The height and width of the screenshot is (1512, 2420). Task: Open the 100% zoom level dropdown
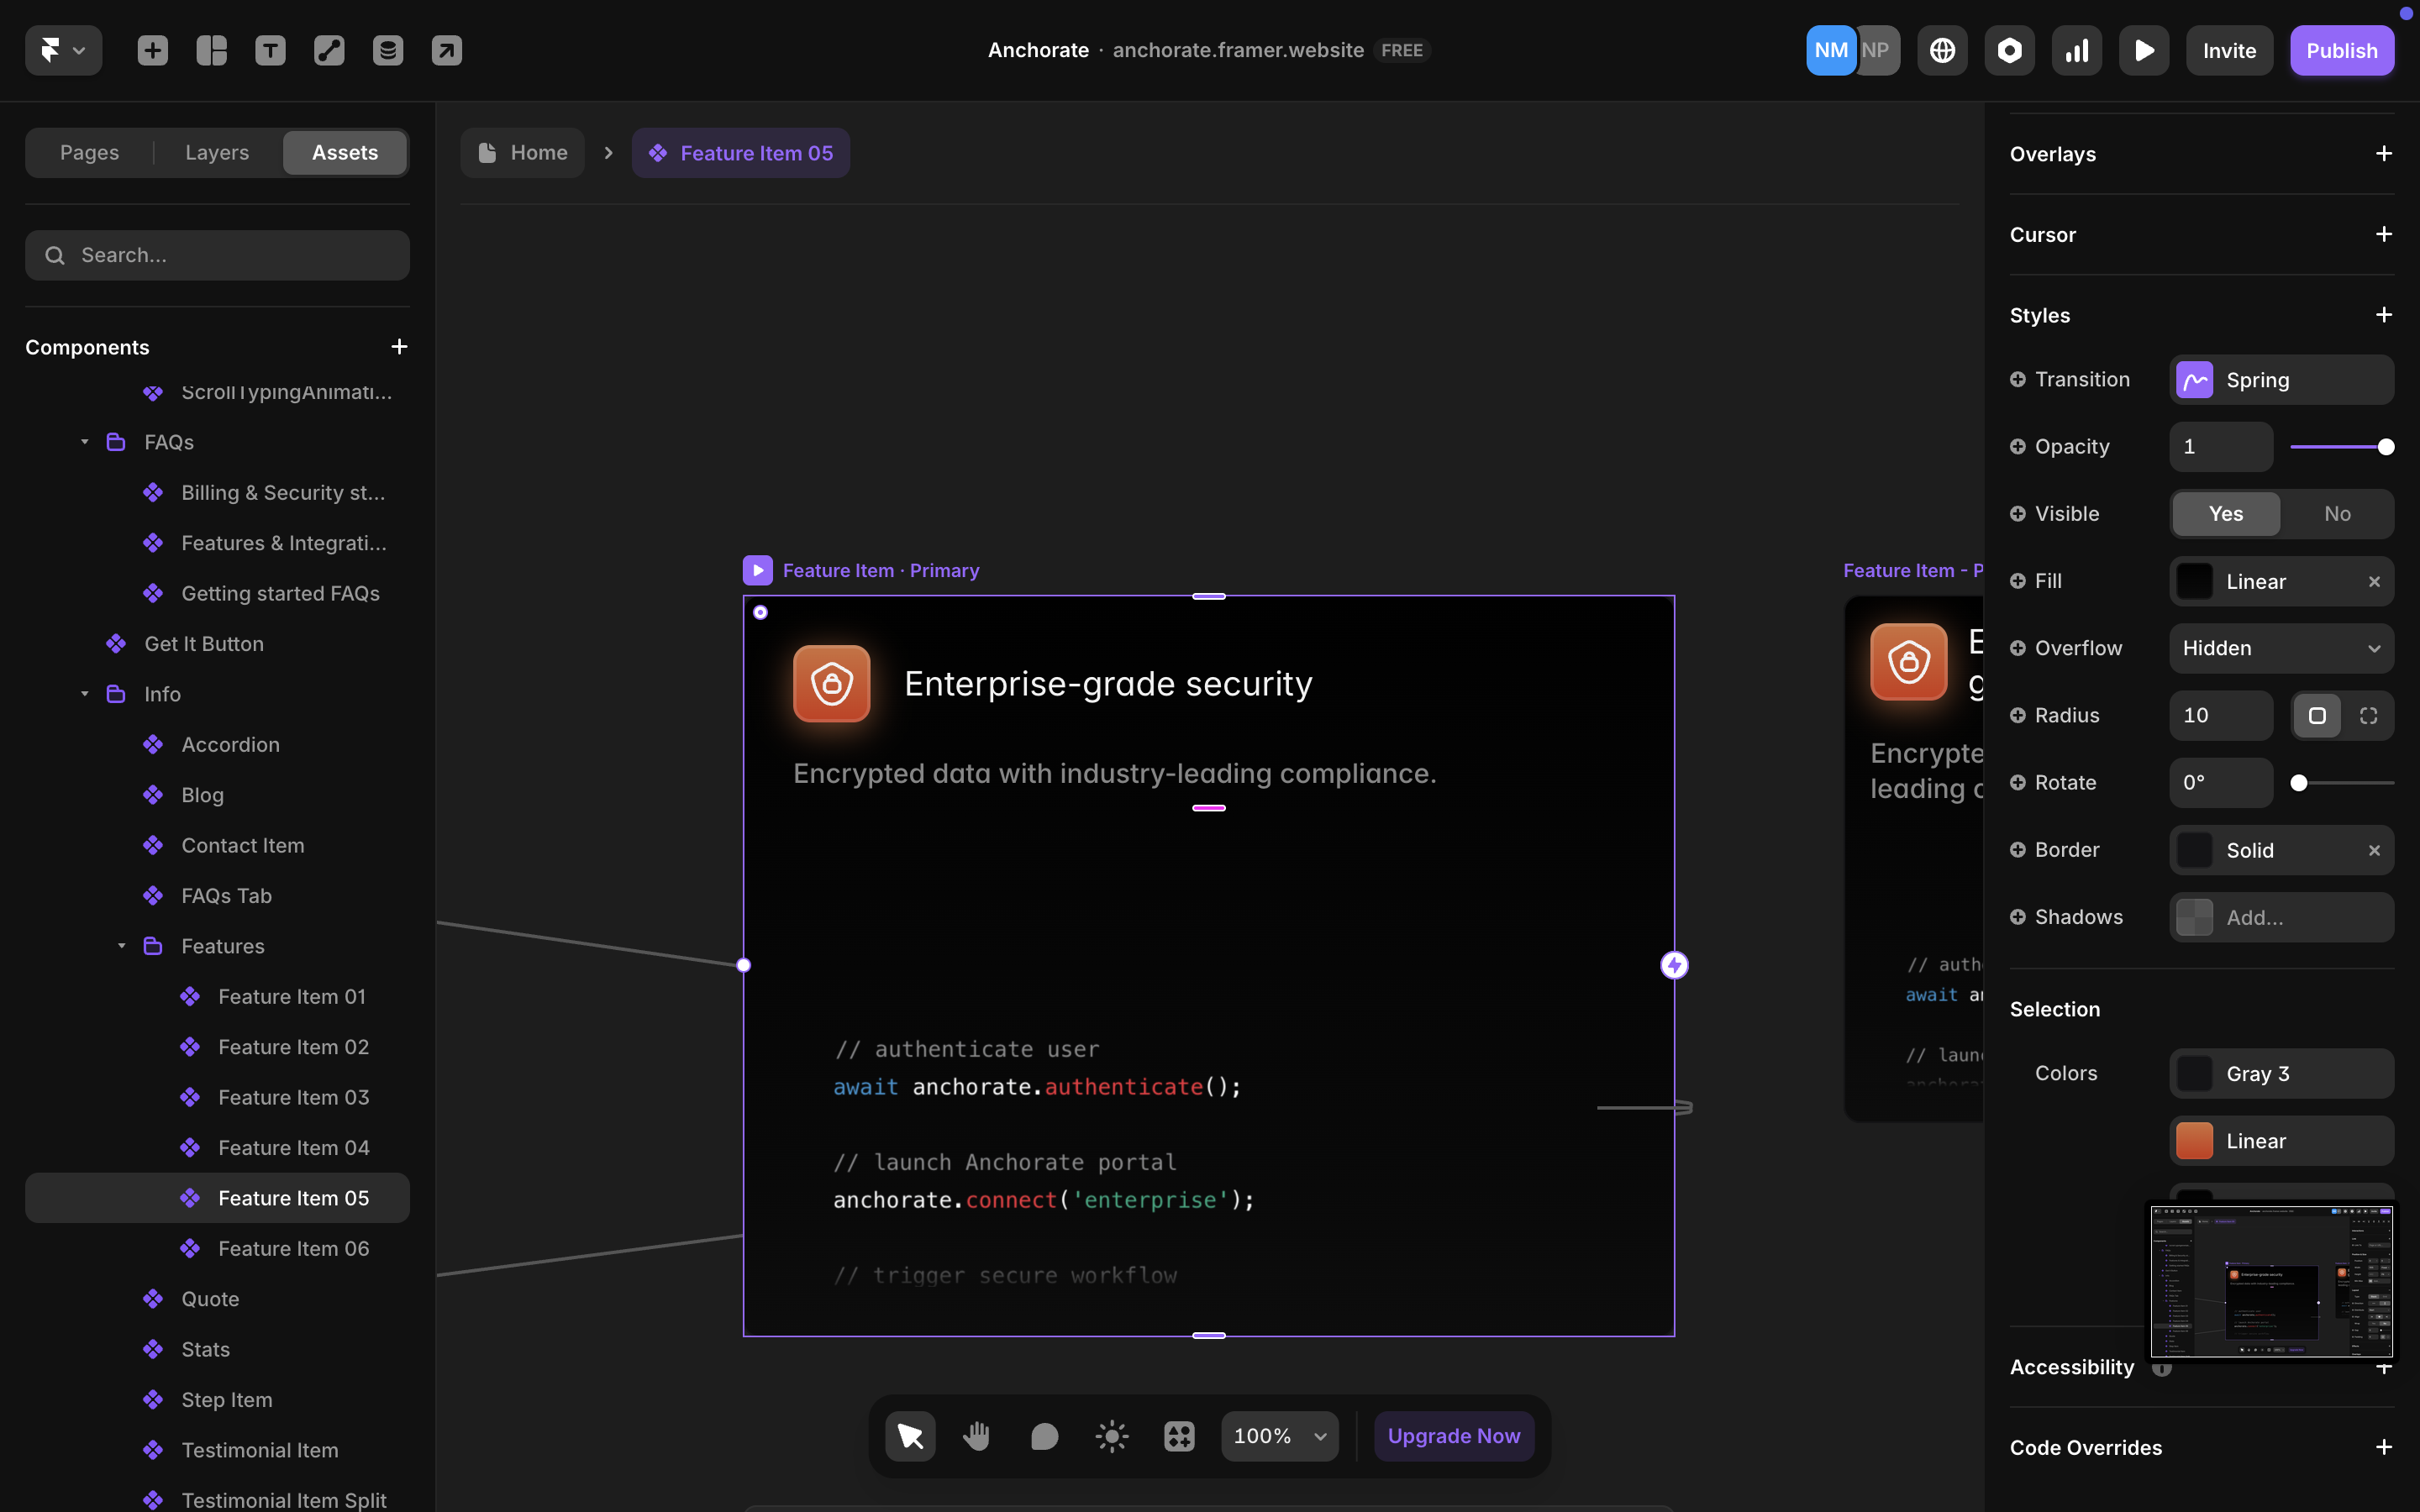point(1279,1436)
